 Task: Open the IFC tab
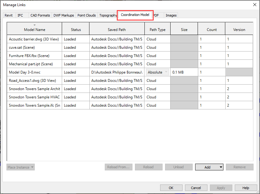click(20, 15)
